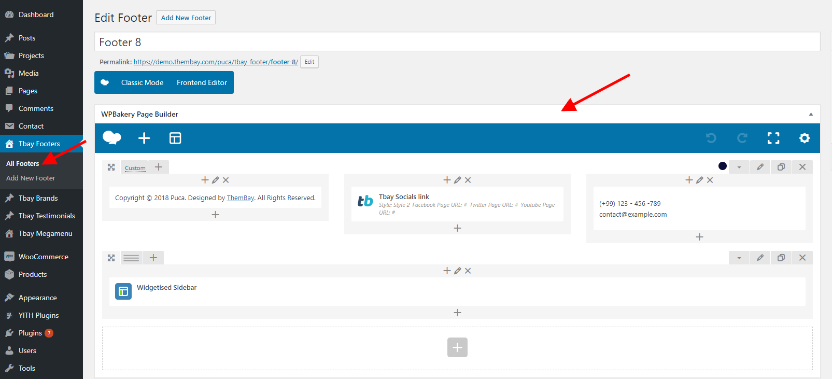
Task: Switch to Classic Mode
Action: (142, 82)
